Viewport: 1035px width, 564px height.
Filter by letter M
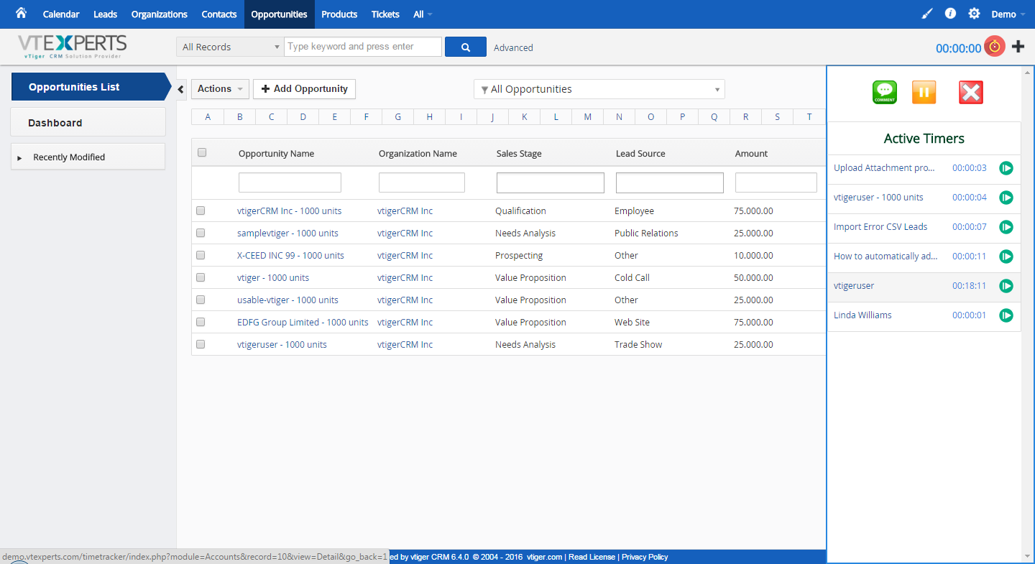tap(587, 117)
